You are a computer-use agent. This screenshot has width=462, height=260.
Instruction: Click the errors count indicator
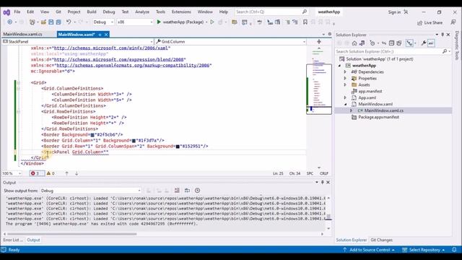37,173
